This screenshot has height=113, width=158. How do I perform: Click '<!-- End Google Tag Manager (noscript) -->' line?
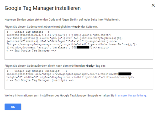pos(40,80)
